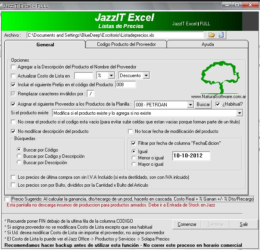Viewport: 260px width, 250px height.
Task: Toggle Filtrar por fecha de columna FechaEdicion
Action: coord(133,143)
